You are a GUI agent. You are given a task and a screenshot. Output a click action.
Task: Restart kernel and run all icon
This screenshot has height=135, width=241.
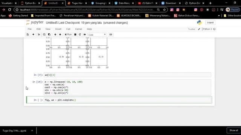[x=85, y=34]
